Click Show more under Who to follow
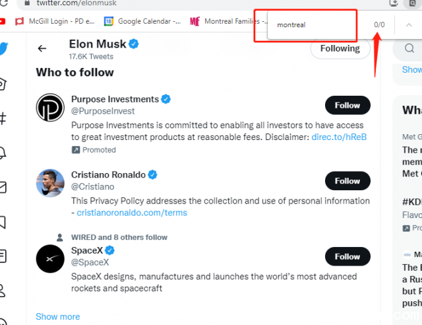422x325 pixels. pos(57,316)
